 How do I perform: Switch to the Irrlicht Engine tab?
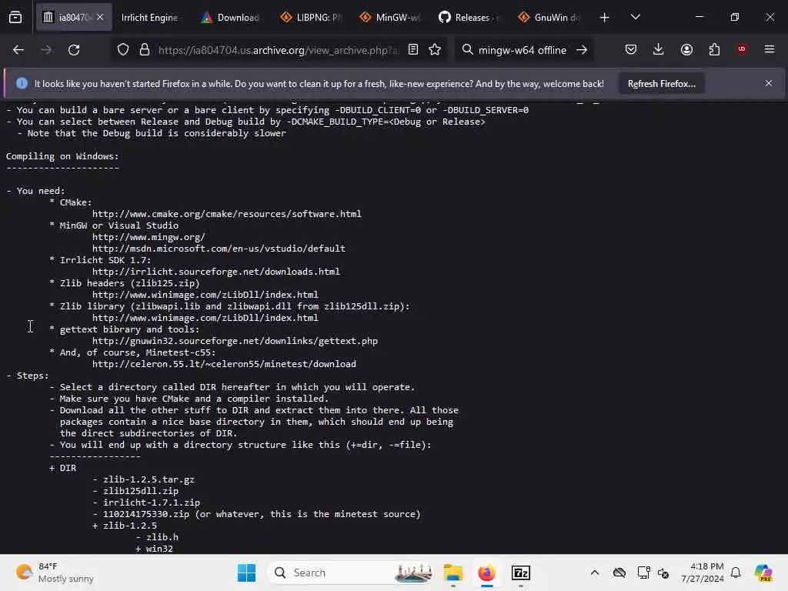[150, 18]
